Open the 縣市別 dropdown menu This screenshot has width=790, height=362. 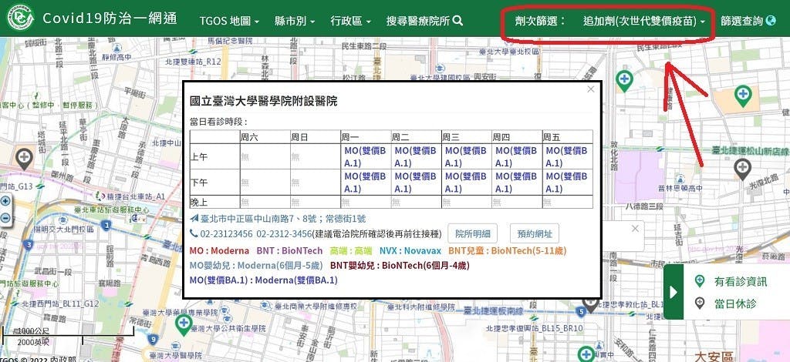295,21
